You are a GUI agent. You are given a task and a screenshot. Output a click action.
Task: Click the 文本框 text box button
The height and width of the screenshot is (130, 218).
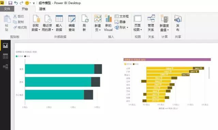point(122,16)
